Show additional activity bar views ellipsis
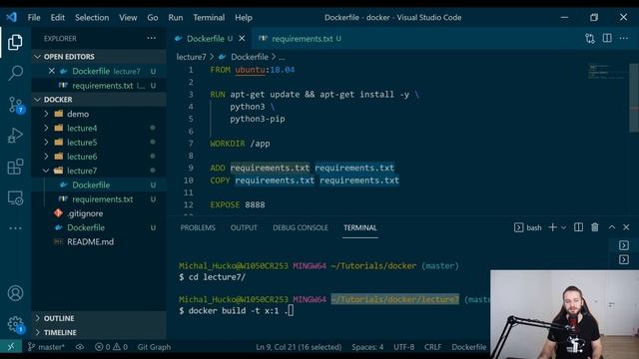 (x=15, y=228)
